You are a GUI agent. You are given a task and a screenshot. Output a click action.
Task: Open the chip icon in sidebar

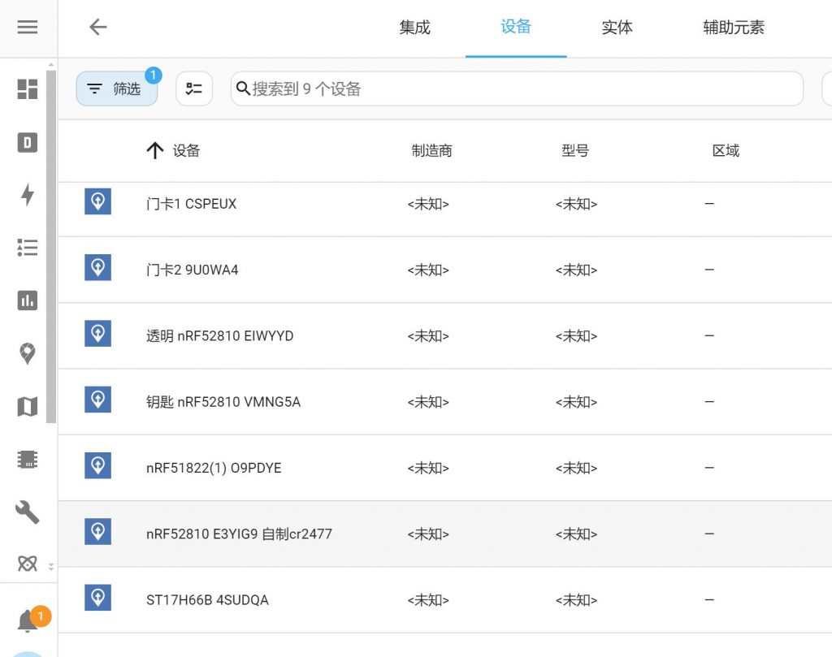click(28, 460)
